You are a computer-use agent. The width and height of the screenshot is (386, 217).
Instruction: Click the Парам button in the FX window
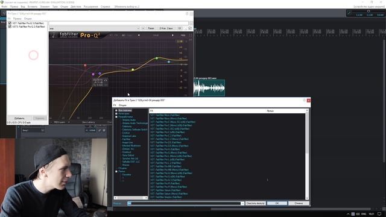[x=151, y=28]
